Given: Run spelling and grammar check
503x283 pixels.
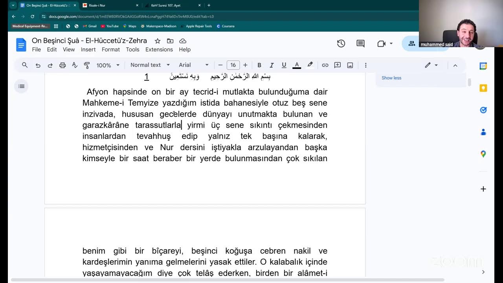Looking at the screenshot, I should [x=75, y=65].
